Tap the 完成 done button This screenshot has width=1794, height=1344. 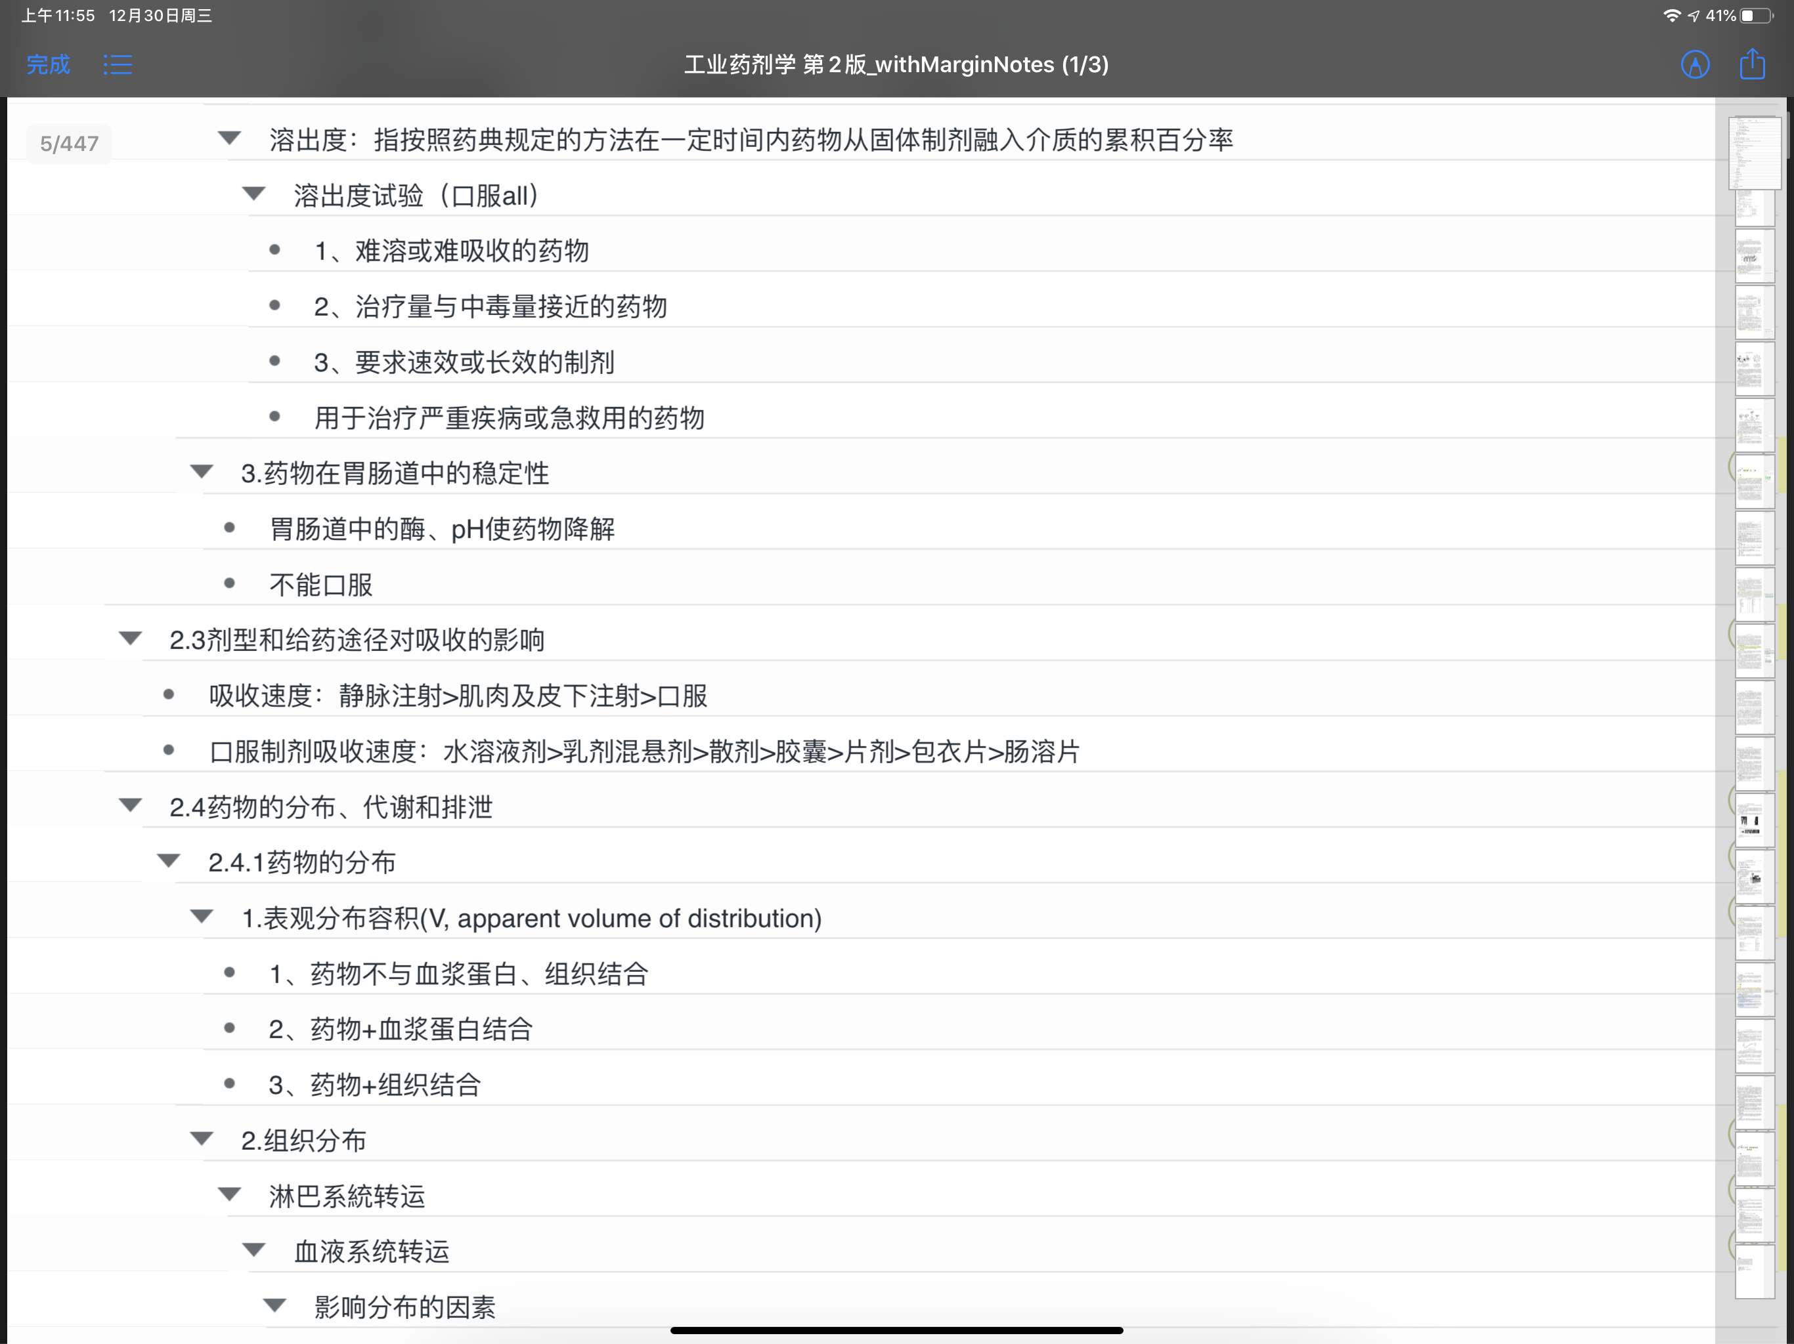coord(48,65)
